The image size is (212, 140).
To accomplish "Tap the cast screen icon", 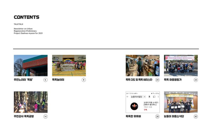I will click(x=154, y=97).
